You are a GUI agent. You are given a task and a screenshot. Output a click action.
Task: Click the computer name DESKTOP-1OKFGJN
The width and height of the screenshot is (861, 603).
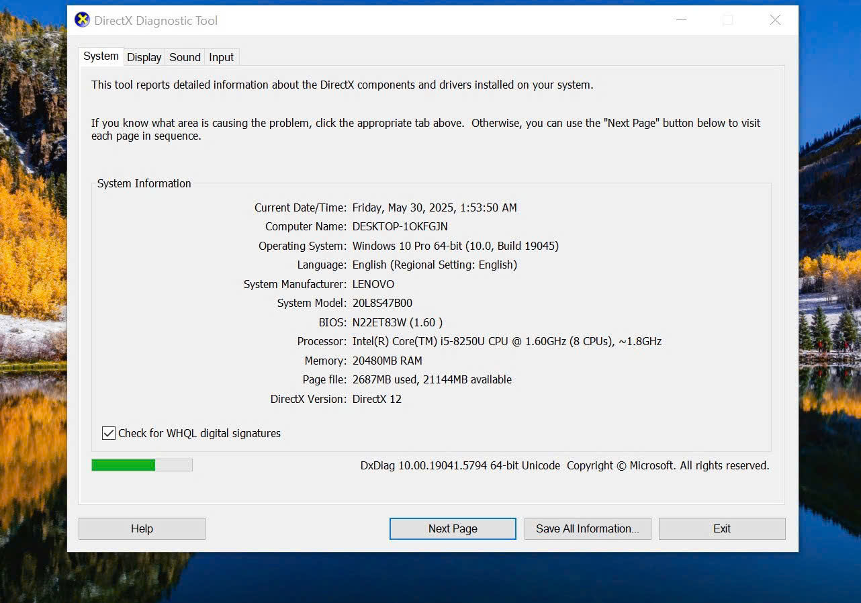point(400,226)
